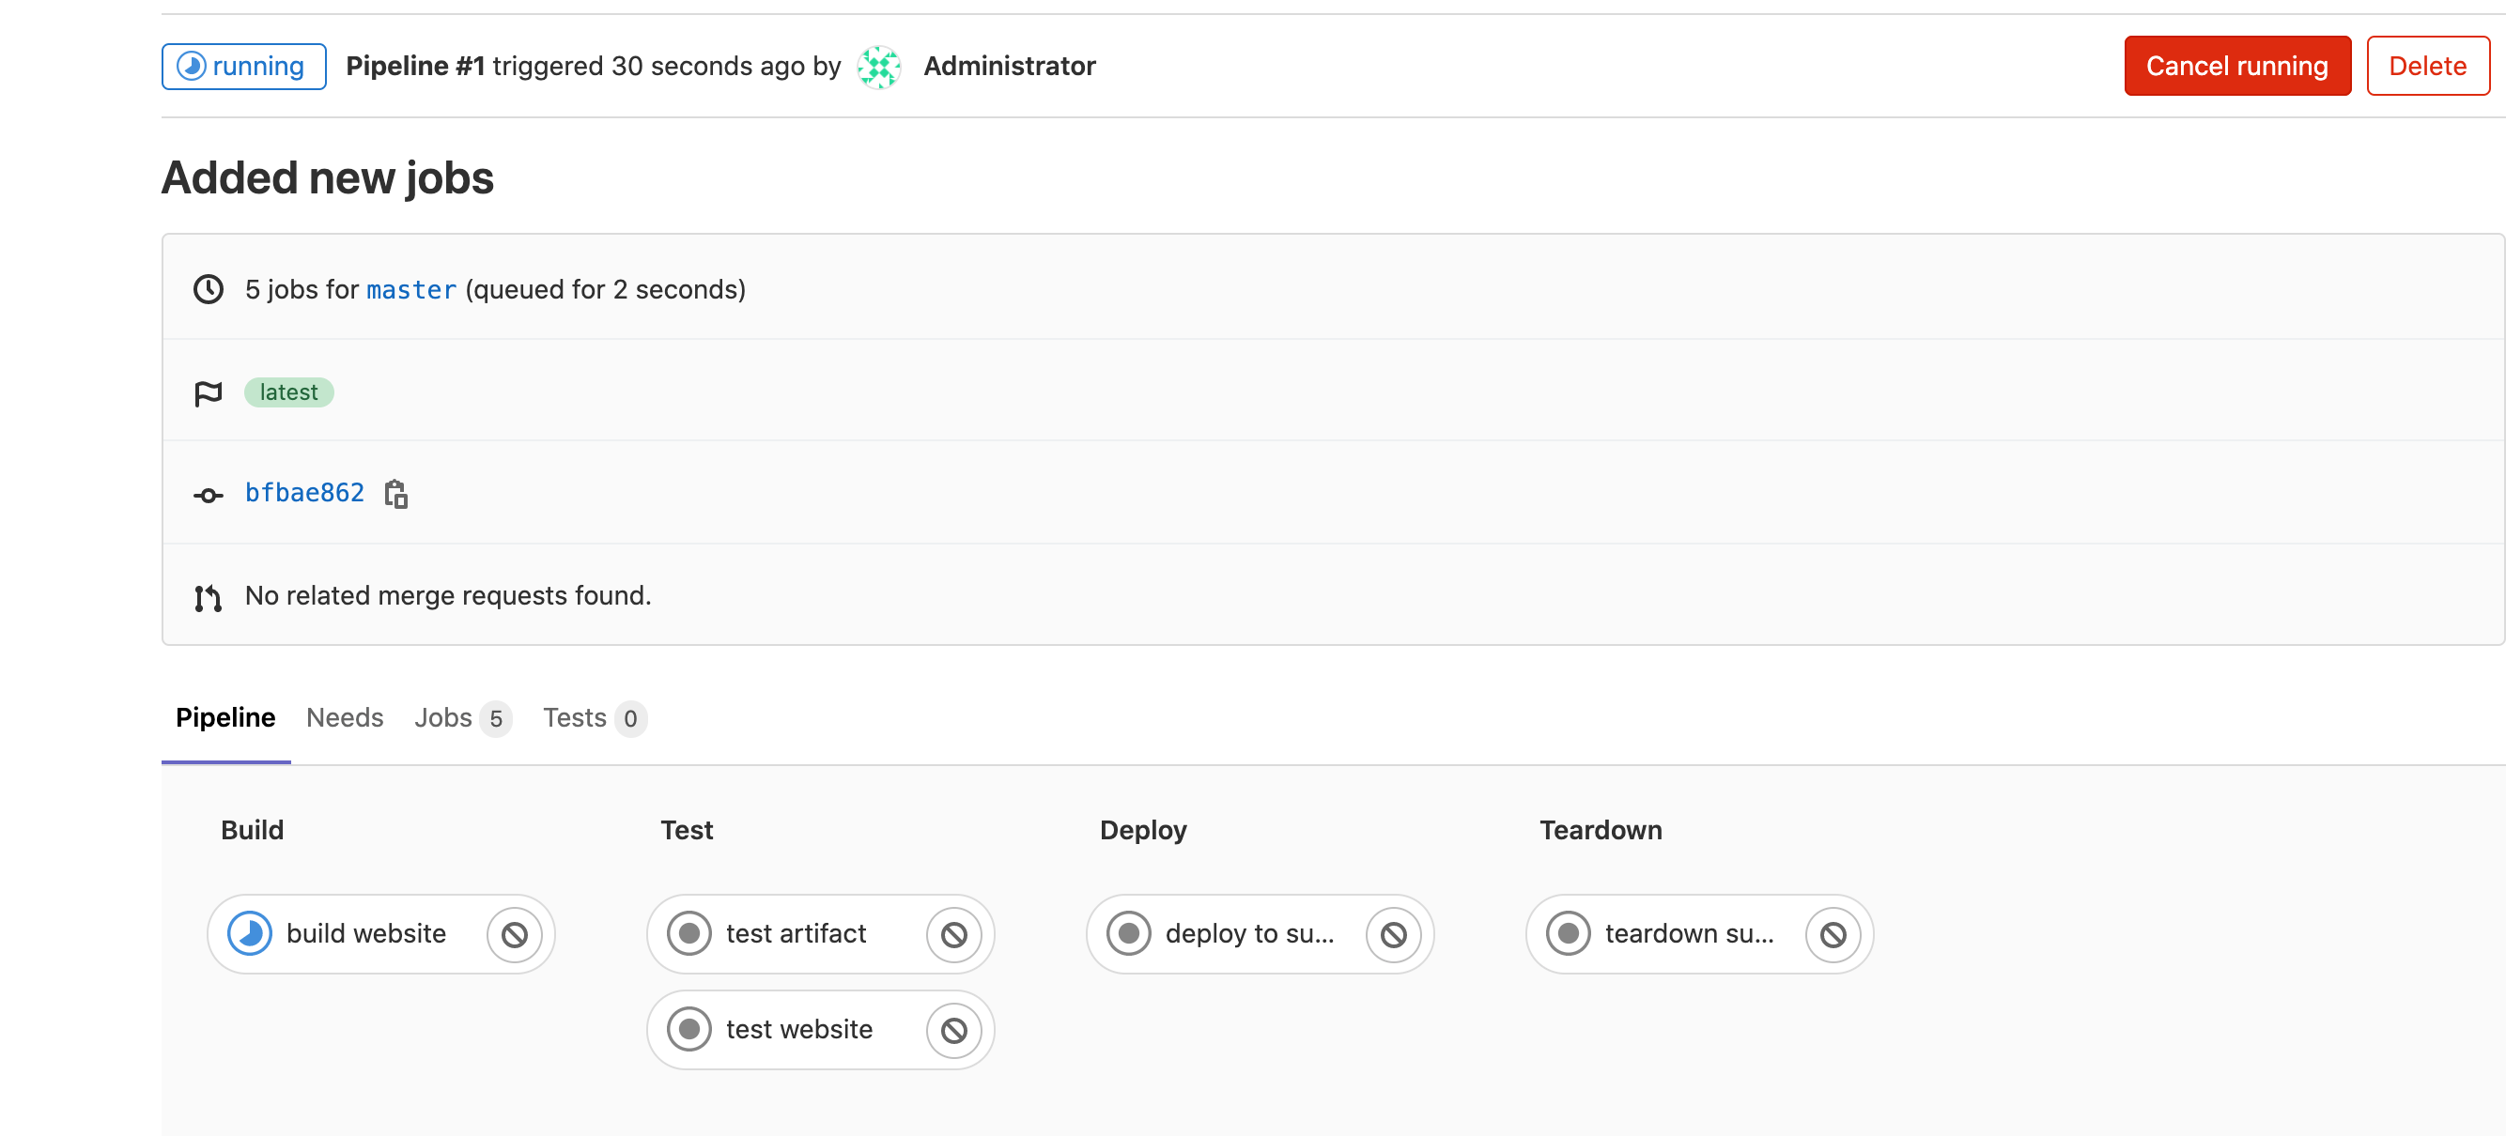Cancel the deploy to su... job

tap(1394, 935)
